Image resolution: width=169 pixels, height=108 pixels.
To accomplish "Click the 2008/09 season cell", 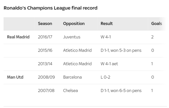I will [46, 77].
